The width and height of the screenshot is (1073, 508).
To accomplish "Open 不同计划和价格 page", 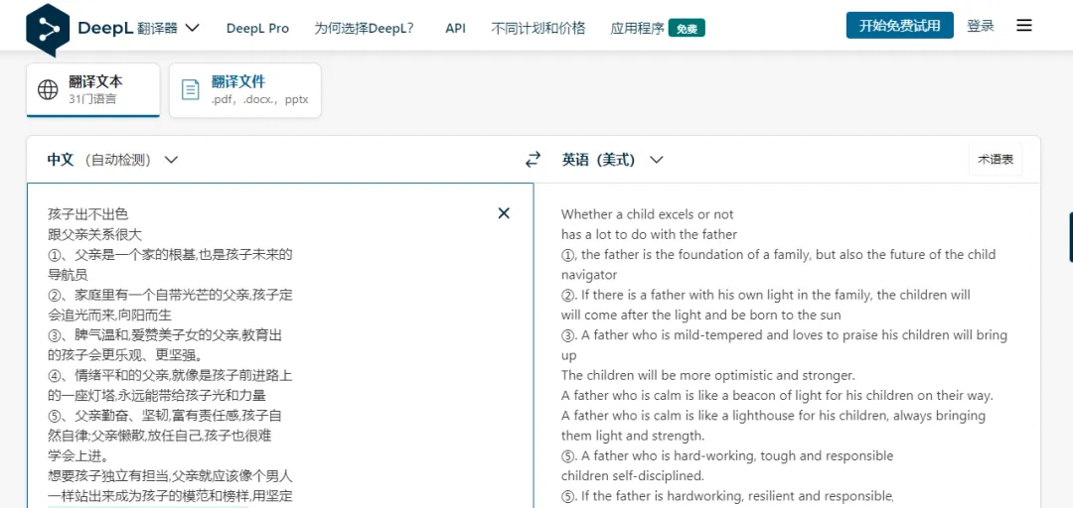I will (x=538, y=28).
